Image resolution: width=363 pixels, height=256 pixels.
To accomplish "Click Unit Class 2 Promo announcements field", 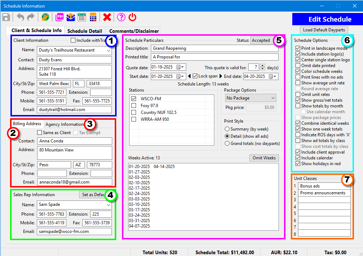I will [x=324, y=193].
